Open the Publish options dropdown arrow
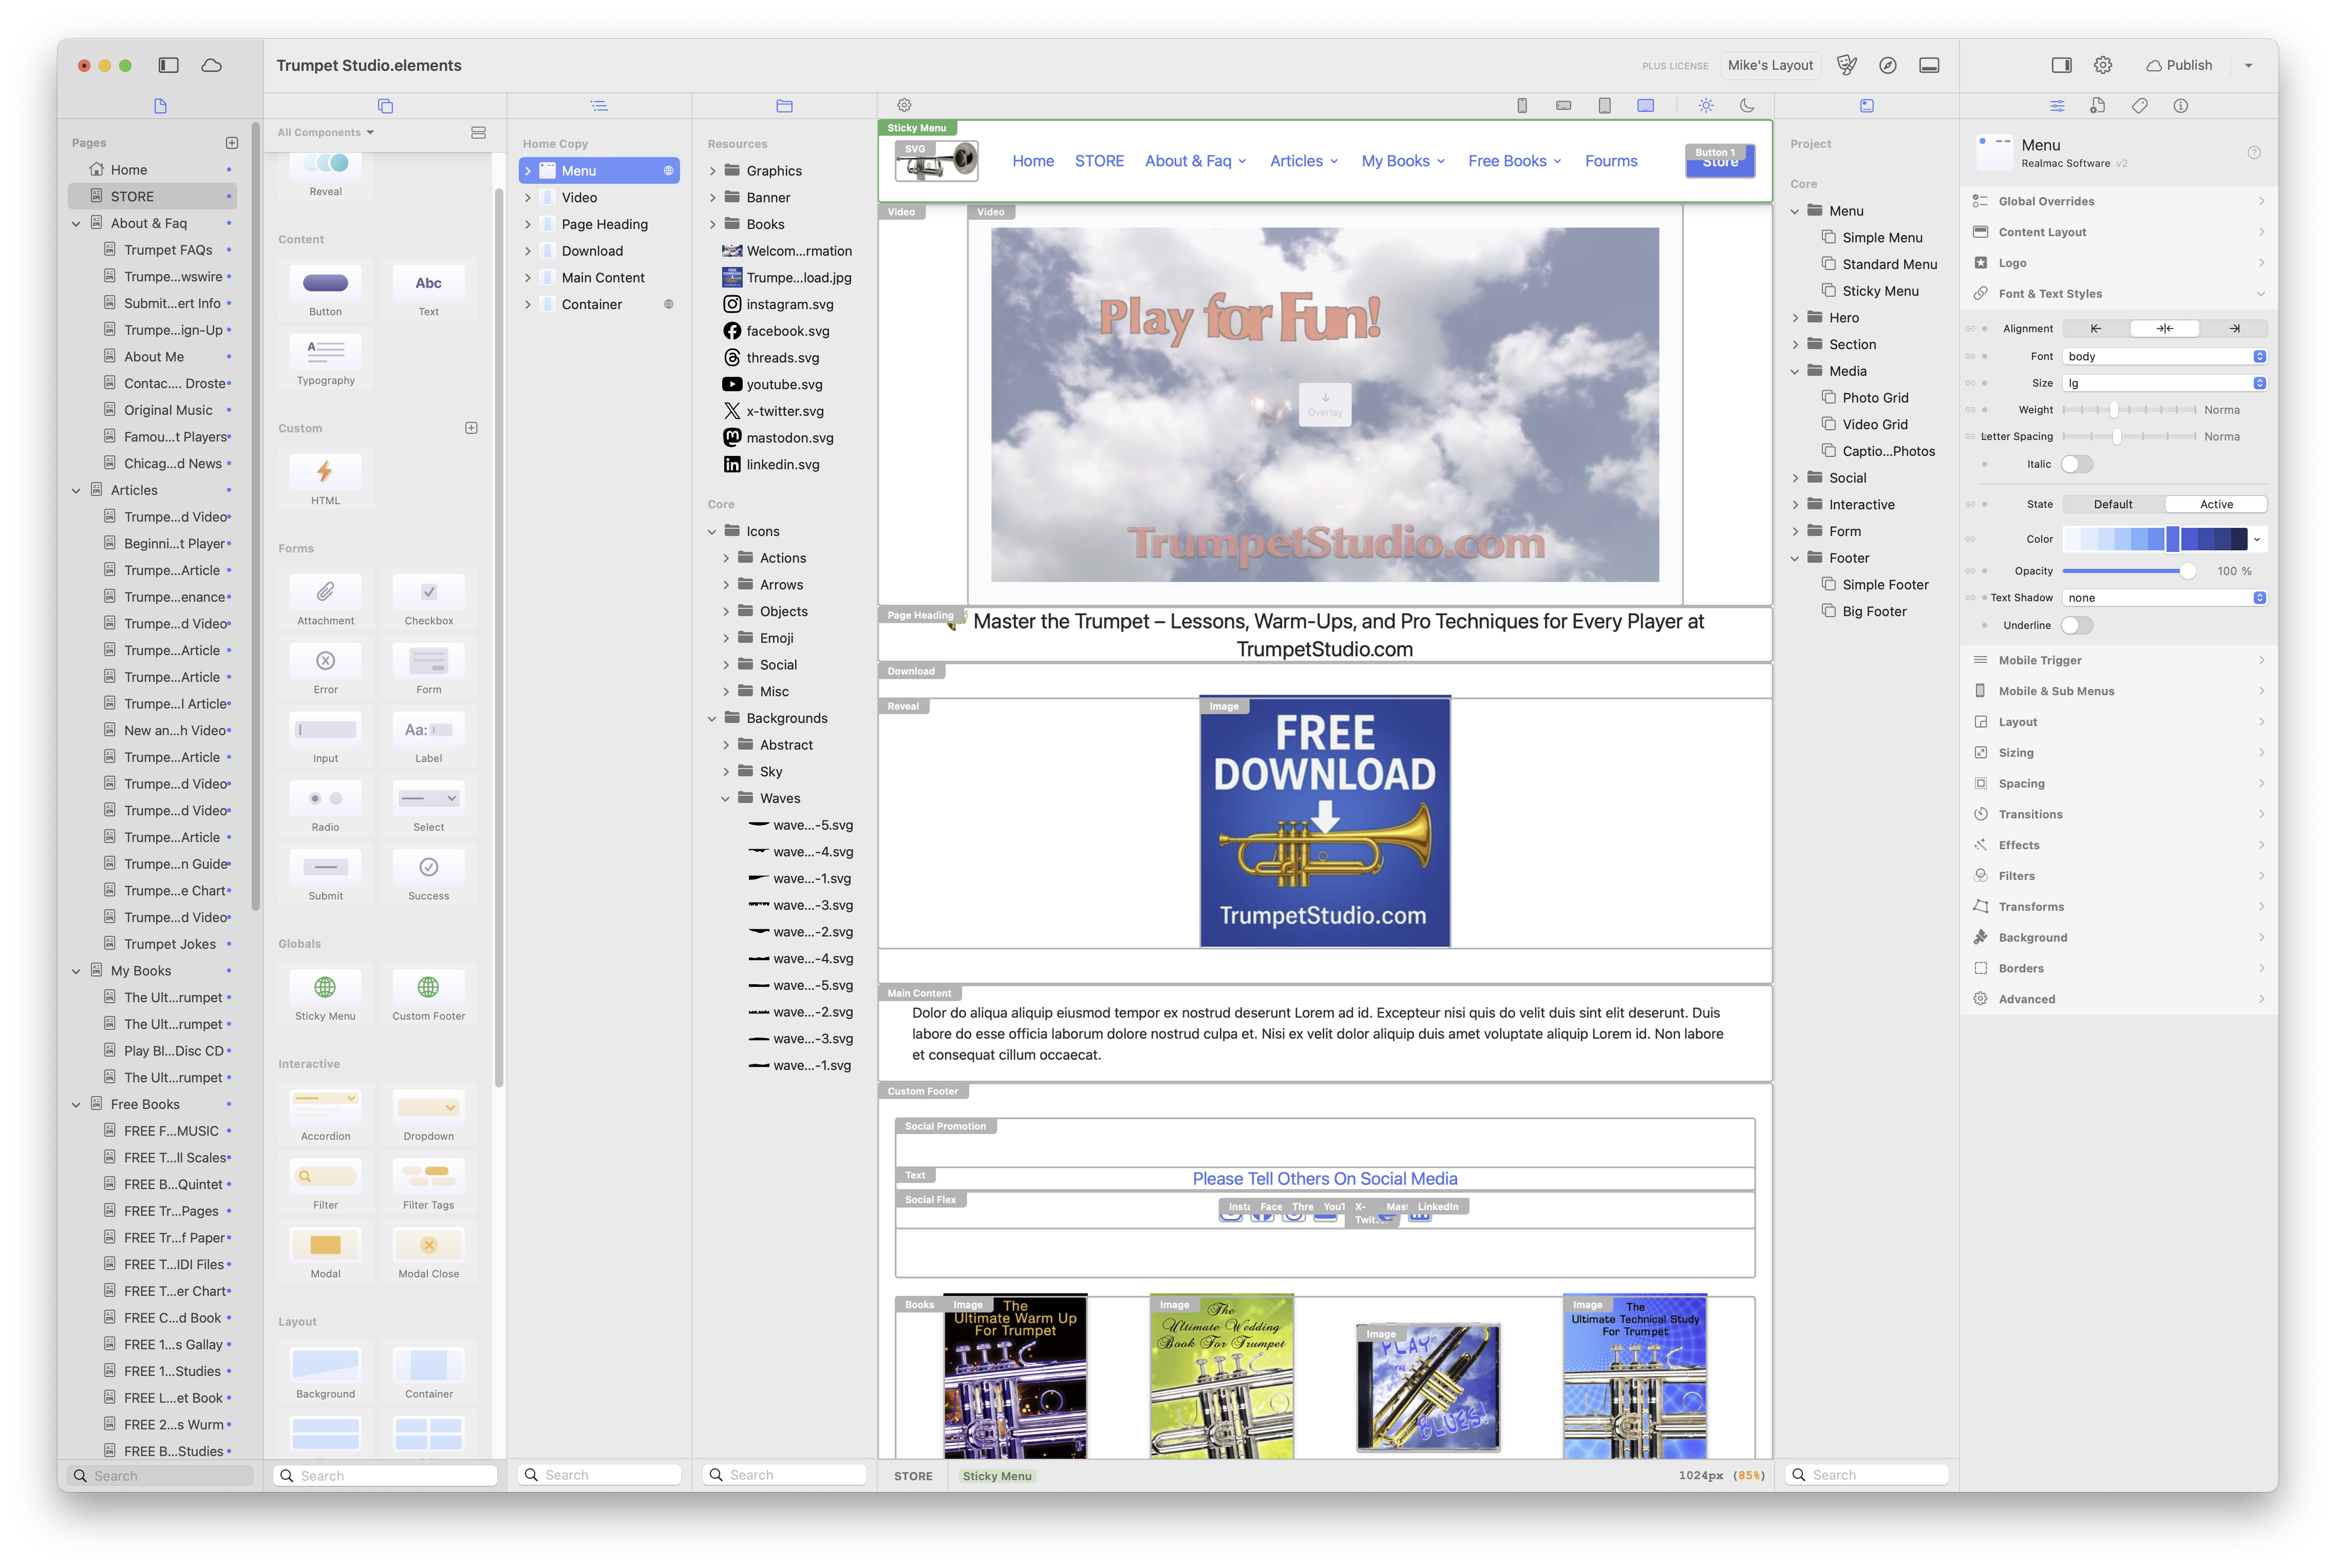This screenshot has width=2336, height=1568. [x=2249, y=65]
